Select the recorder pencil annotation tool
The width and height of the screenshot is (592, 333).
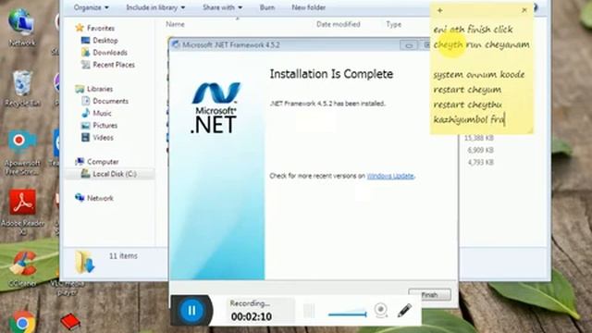(404, 311)
